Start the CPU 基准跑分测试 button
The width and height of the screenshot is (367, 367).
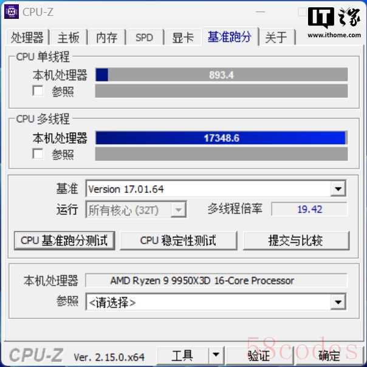pyautogui.click(x=64, y=240)
